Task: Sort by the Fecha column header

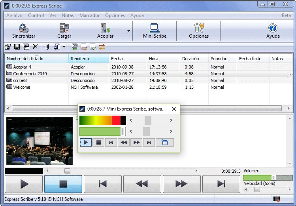Action: click(128, 59)
